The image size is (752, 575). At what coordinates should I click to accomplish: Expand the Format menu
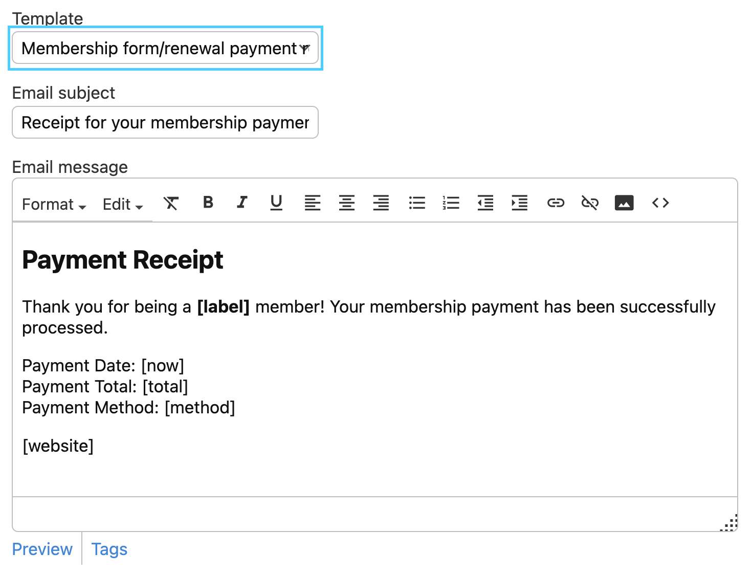click(54, 205)
